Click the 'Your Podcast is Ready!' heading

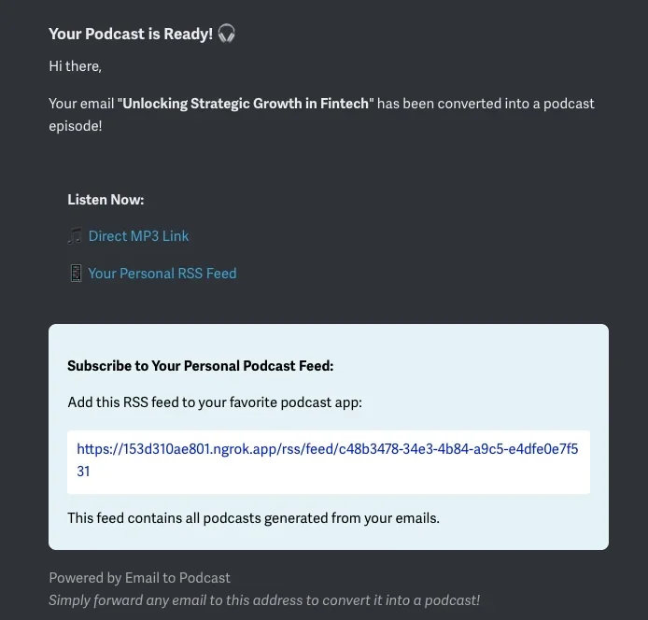131,34
